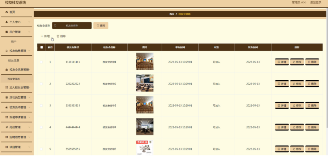Expand the 项目管理 chevron
328x156 pixels.
click(29, 147)
